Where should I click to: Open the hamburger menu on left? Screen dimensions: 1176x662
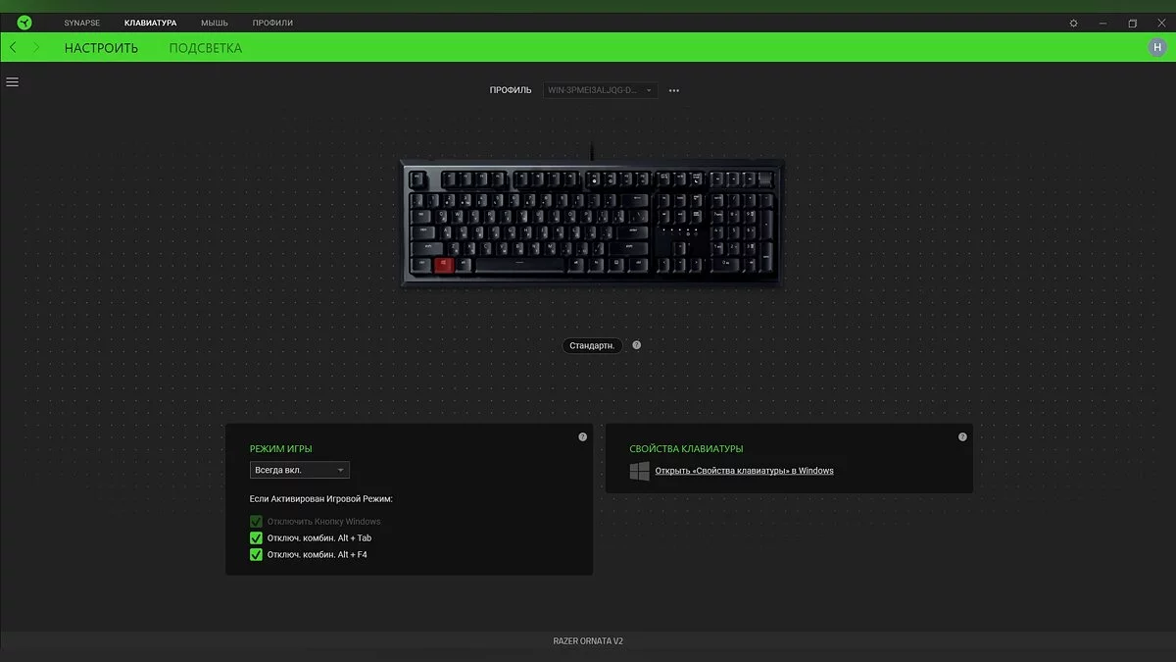(x=13, y=82)
